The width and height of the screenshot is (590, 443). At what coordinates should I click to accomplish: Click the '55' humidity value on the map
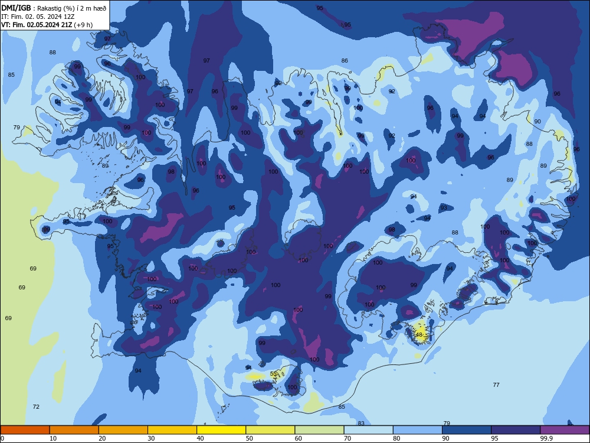point(274,374)
